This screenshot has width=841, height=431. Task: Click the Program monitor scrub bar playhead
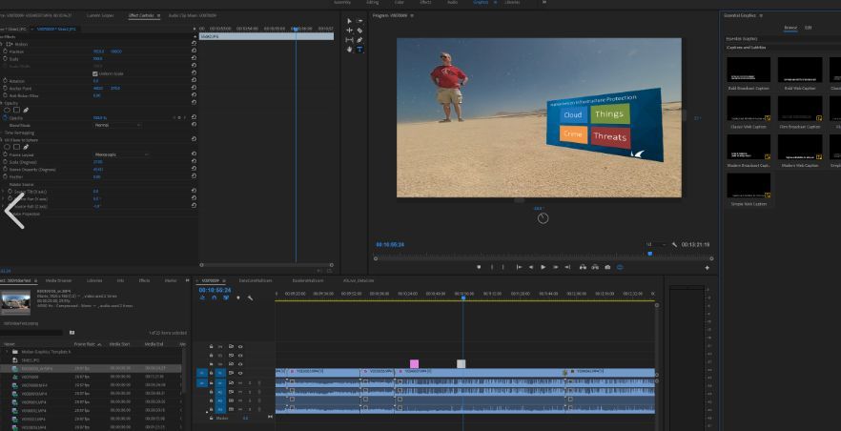tap(650, 254)
